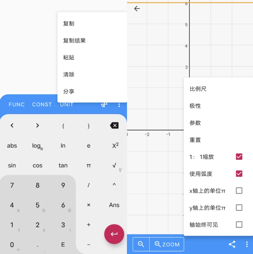This screenshot has width=253, height=254.
Task: Switch to the FUNC tab
Action: click(x=17, y=104)
